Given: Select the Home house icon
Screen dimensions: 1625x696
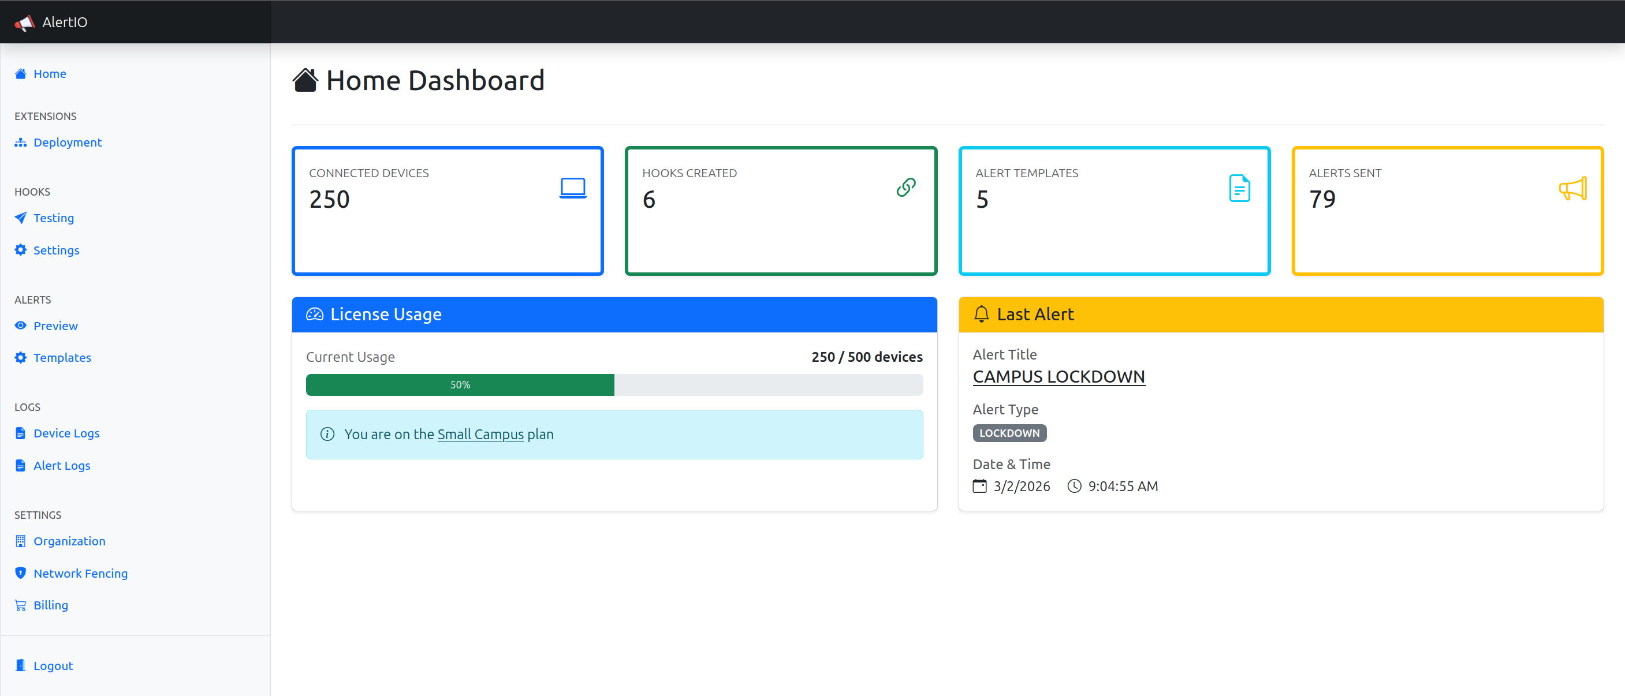Looking at the screenshot, I should (x=20, y=74).
